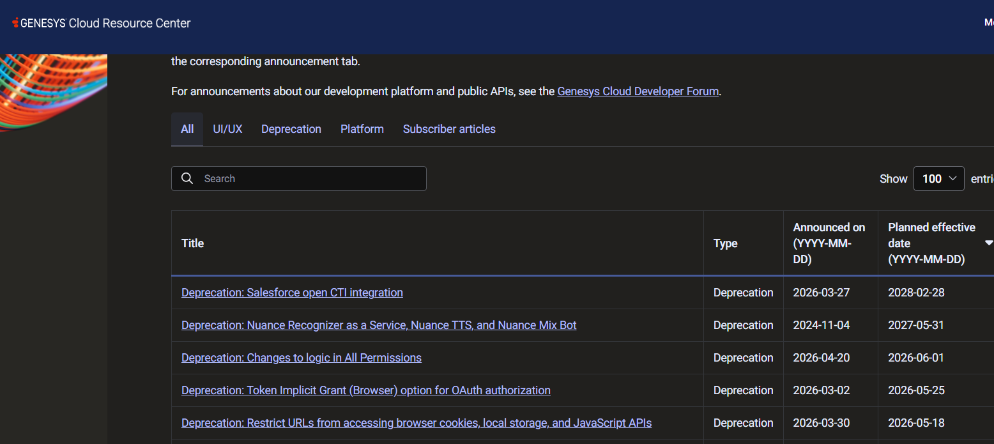Screen dimensions: 994x444
Task: Click into the Search input field
Action: 299,178
